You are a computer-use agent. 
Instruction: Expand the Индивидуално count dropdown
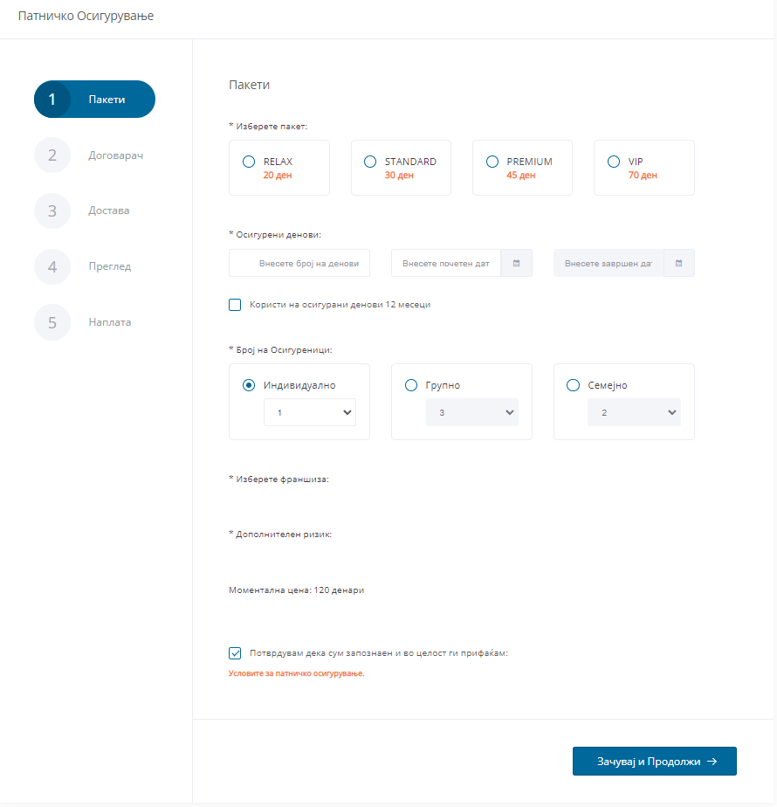(309, 412)
